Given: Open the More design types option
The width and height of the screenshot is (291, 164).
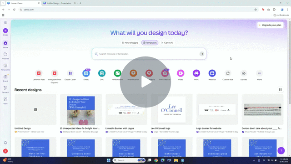Looking at the screenshot, I should (260, 75).
